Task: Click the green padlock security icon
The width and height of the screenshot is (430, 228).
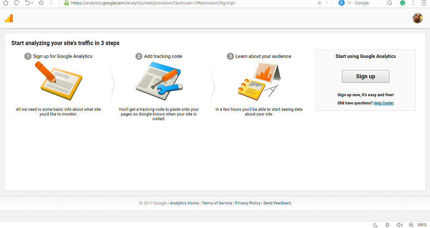Action: (66, 3)
